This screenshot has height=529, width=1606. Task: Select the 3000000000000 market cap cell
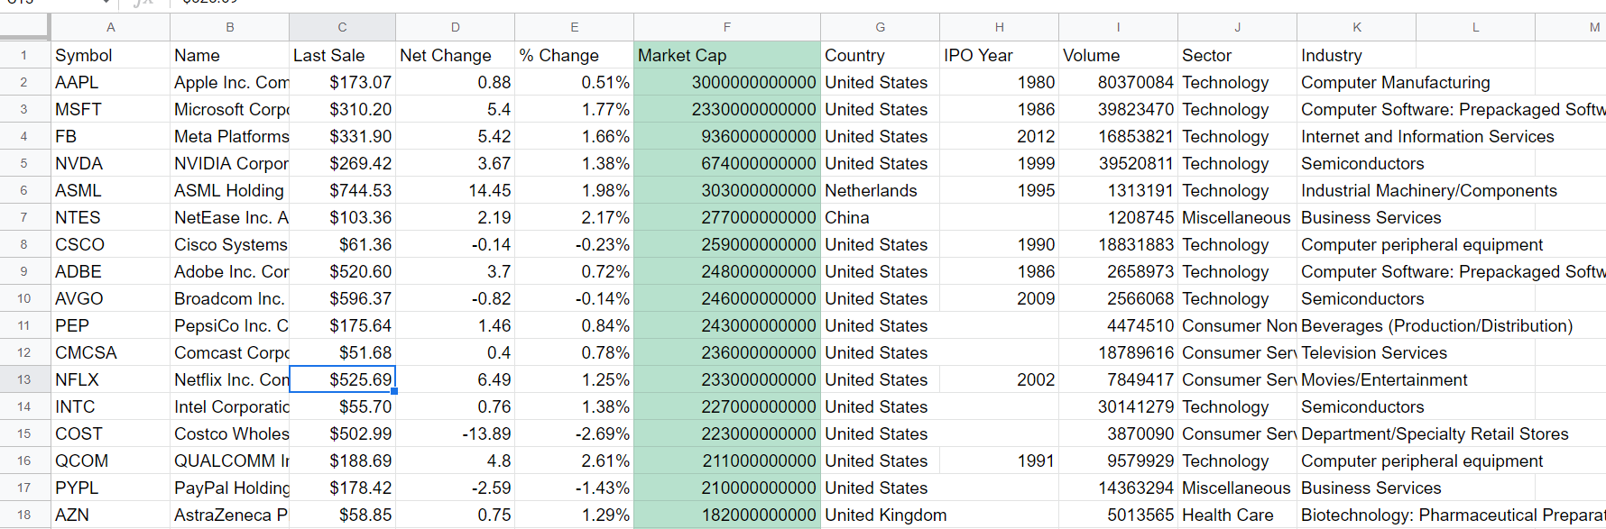pos(727,82)
